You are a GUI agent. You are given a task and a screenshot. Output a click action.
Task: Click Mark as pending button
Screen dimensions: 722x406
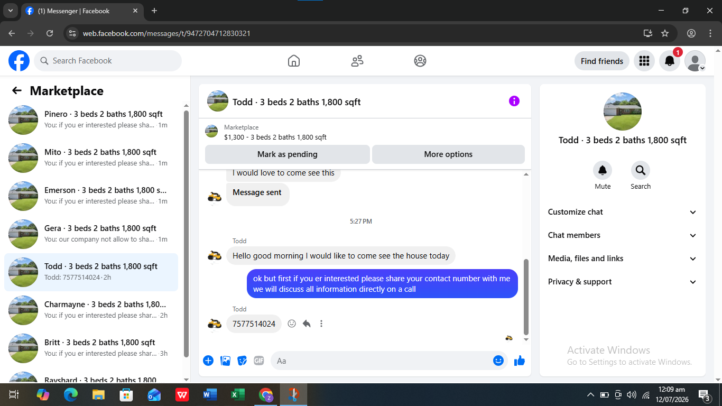[288, 154]
